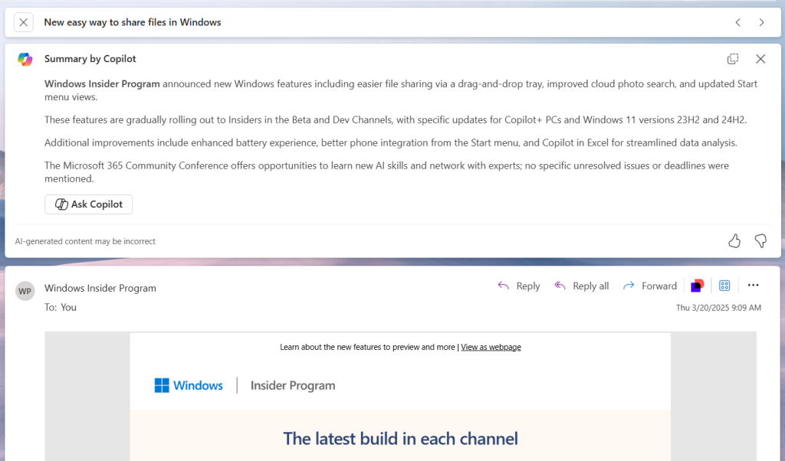
Task: Go to the next email with the right chevron
Action: point(761,22)
